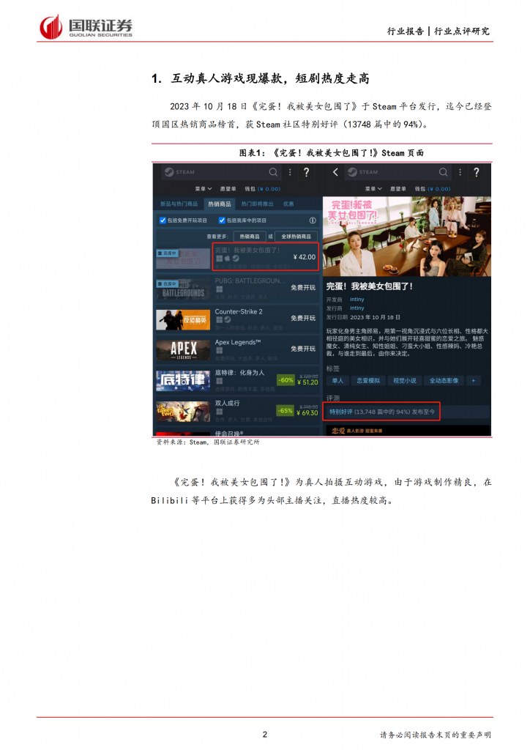Click release date 2023 年 10 月 18 日
The height and width of the screenshot is (750, 530).
[375, 317]
